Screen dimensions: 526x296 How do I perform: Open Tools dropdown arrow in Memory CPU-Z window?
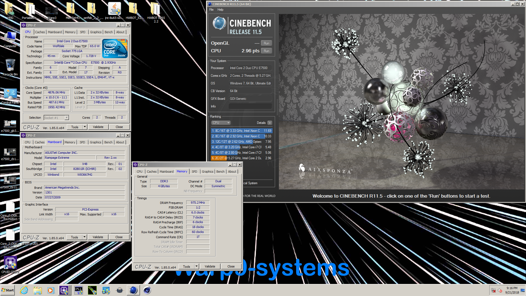[197, 266]
